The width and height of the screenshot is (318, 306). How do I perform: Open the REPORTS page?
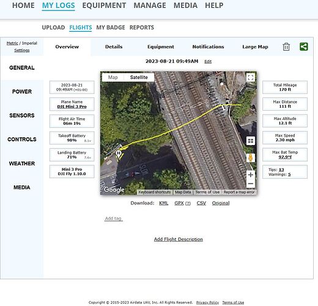[x=142, y=28]
